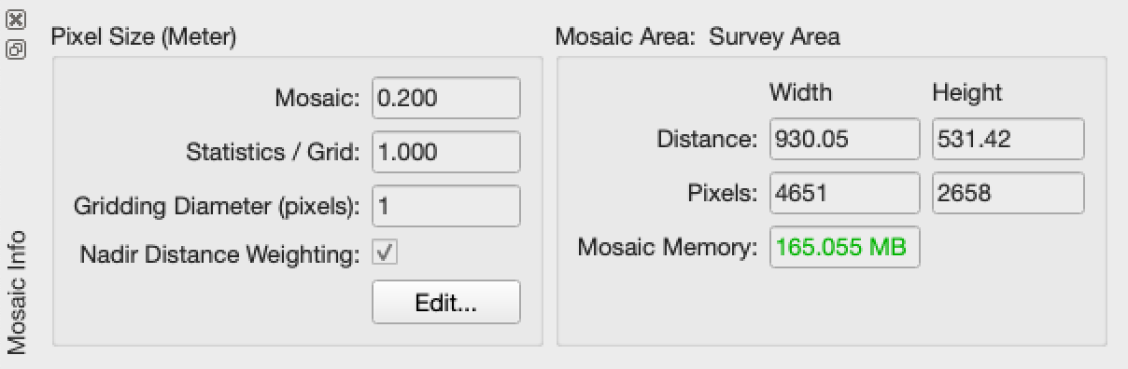This screenshot has width=1128, height=369.
Task: Select the Distance Width field showing 930.05
Action: [x=844, y=139]
